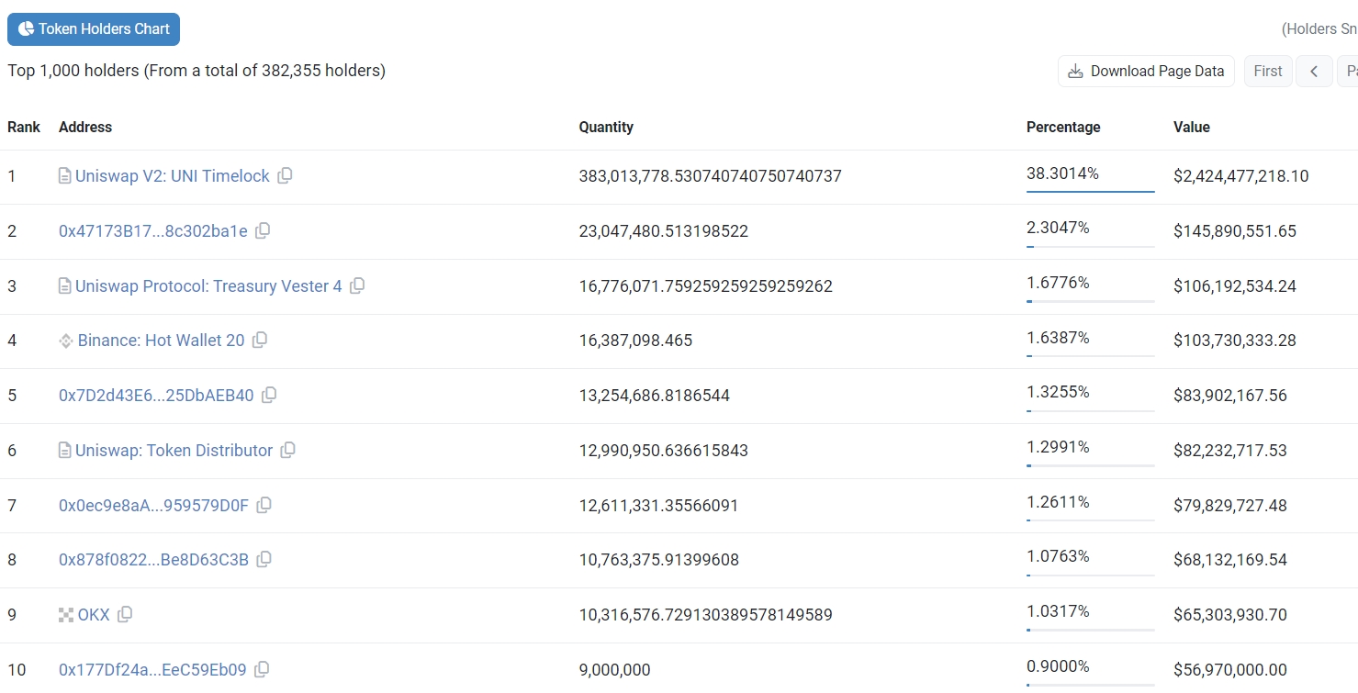Copy the Uniswap V2: UNI Timelock address

click(285, 175)
